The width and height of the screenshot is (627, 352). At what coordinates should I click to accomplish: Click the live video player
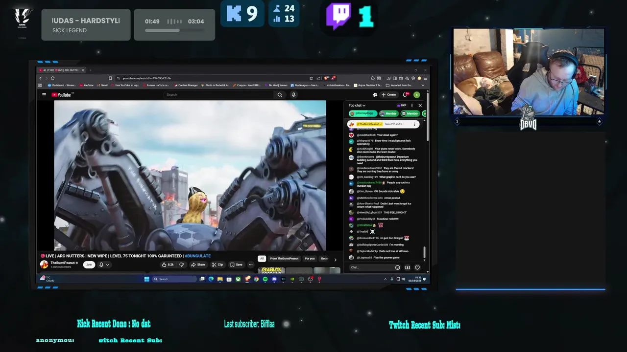tap(190, 175)
